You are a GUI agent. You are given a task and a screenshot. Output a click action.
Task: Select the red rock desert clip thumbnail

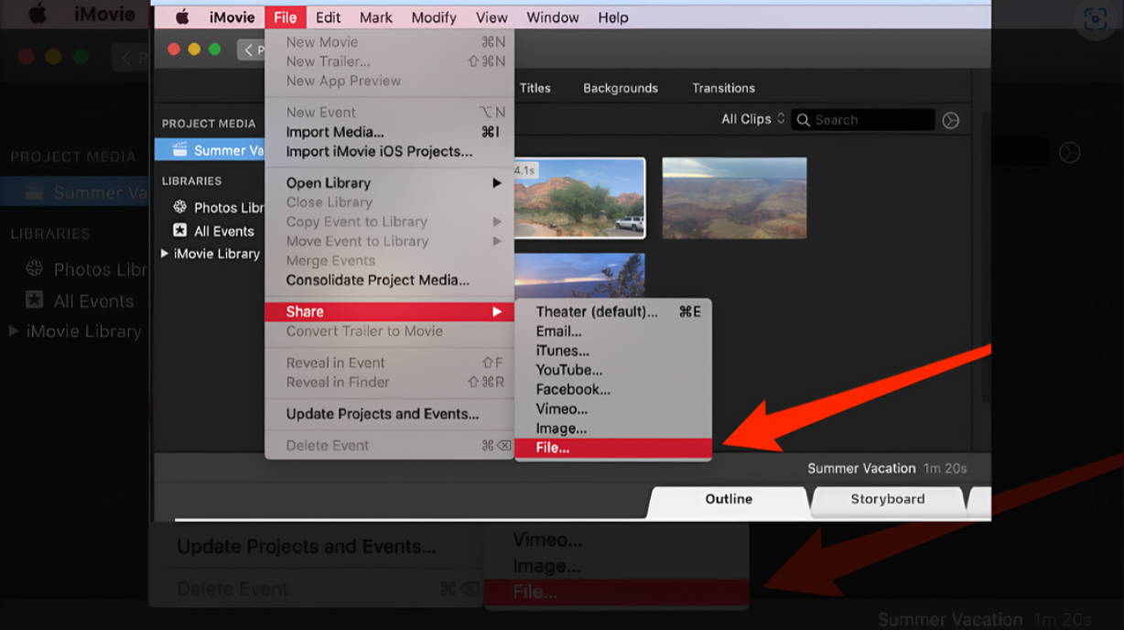579,198
